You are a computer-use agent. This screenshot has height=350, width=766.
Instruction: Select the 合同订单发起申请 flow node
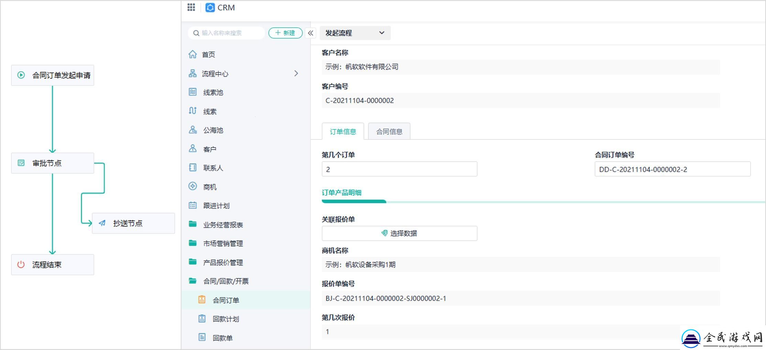tap(53, 75)
